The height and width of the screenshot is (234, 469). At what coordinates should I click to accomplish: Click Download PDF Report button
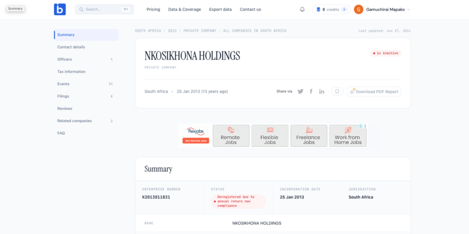coord(374,91)
